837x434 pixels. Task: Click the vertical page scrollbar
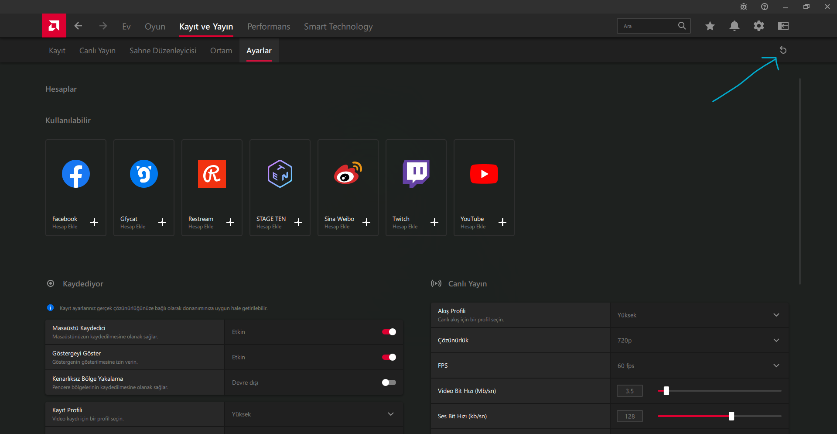point(800,181)
